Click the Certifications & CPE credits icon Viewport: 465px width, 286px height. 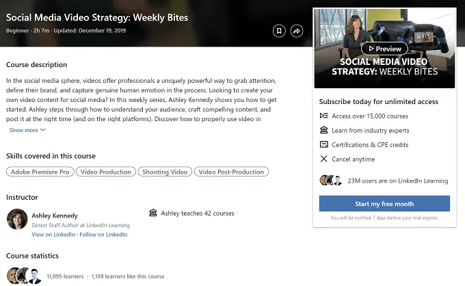click(324, 144)
